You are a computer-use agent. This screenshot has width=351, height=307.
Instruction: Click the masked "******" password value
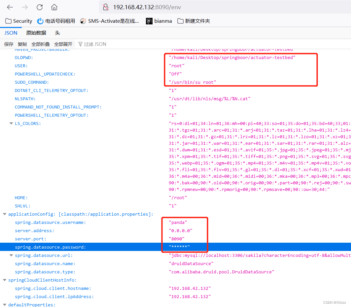(x=179, y=247)
